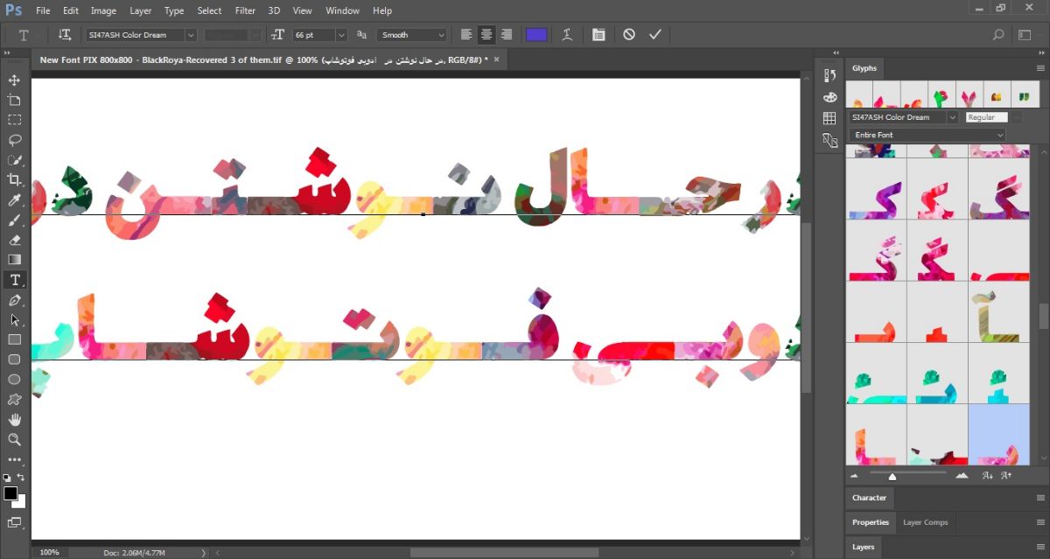Choose the Crop tool
Image resolution: width=1050 pixels, height=559 pixels.
[14, 179]
